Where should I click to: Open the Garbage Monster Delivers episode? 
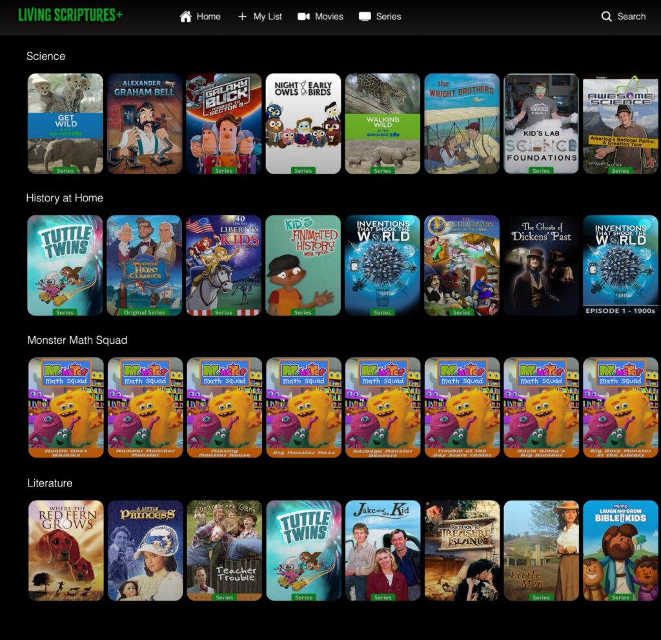[383, 408]
